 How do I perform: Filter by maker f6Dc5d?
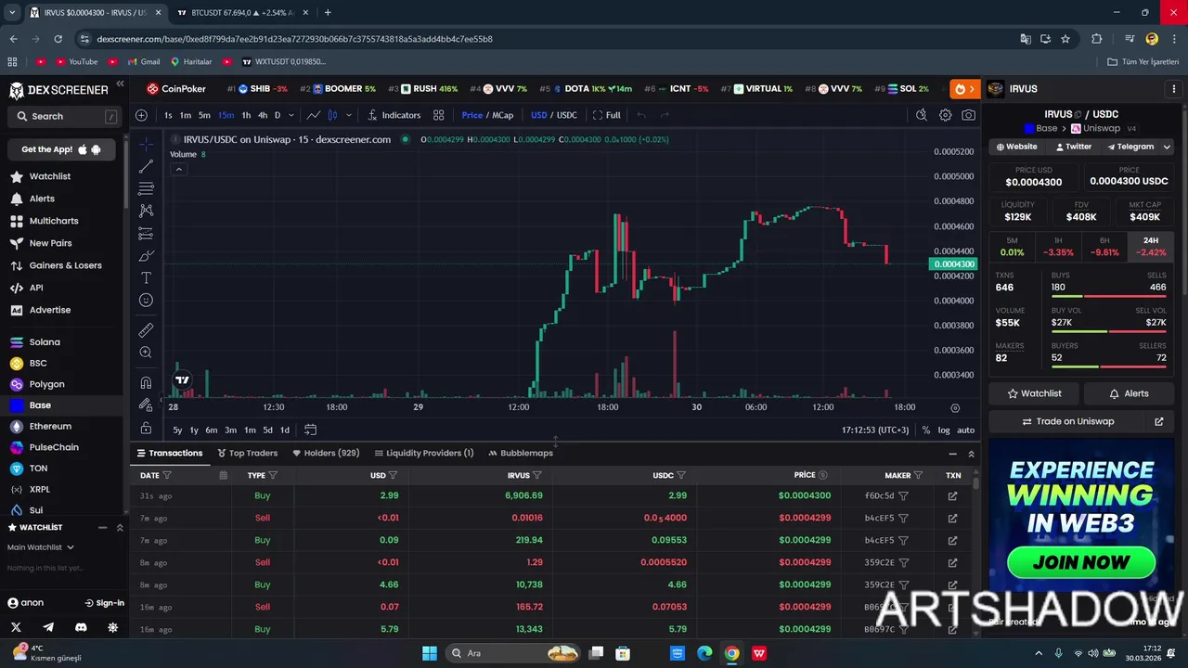903,495
